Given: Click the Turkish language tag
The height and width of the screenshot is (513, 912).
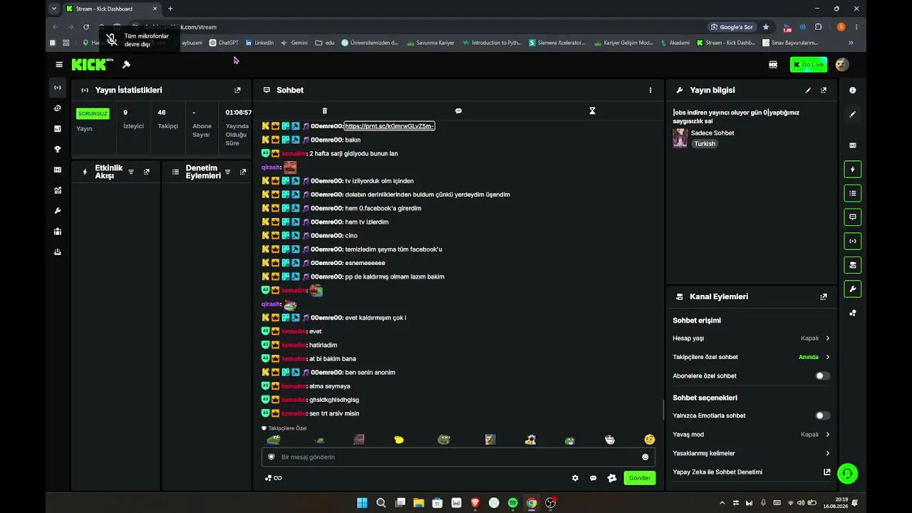Looking at the screenshot, I should (705, 144).
